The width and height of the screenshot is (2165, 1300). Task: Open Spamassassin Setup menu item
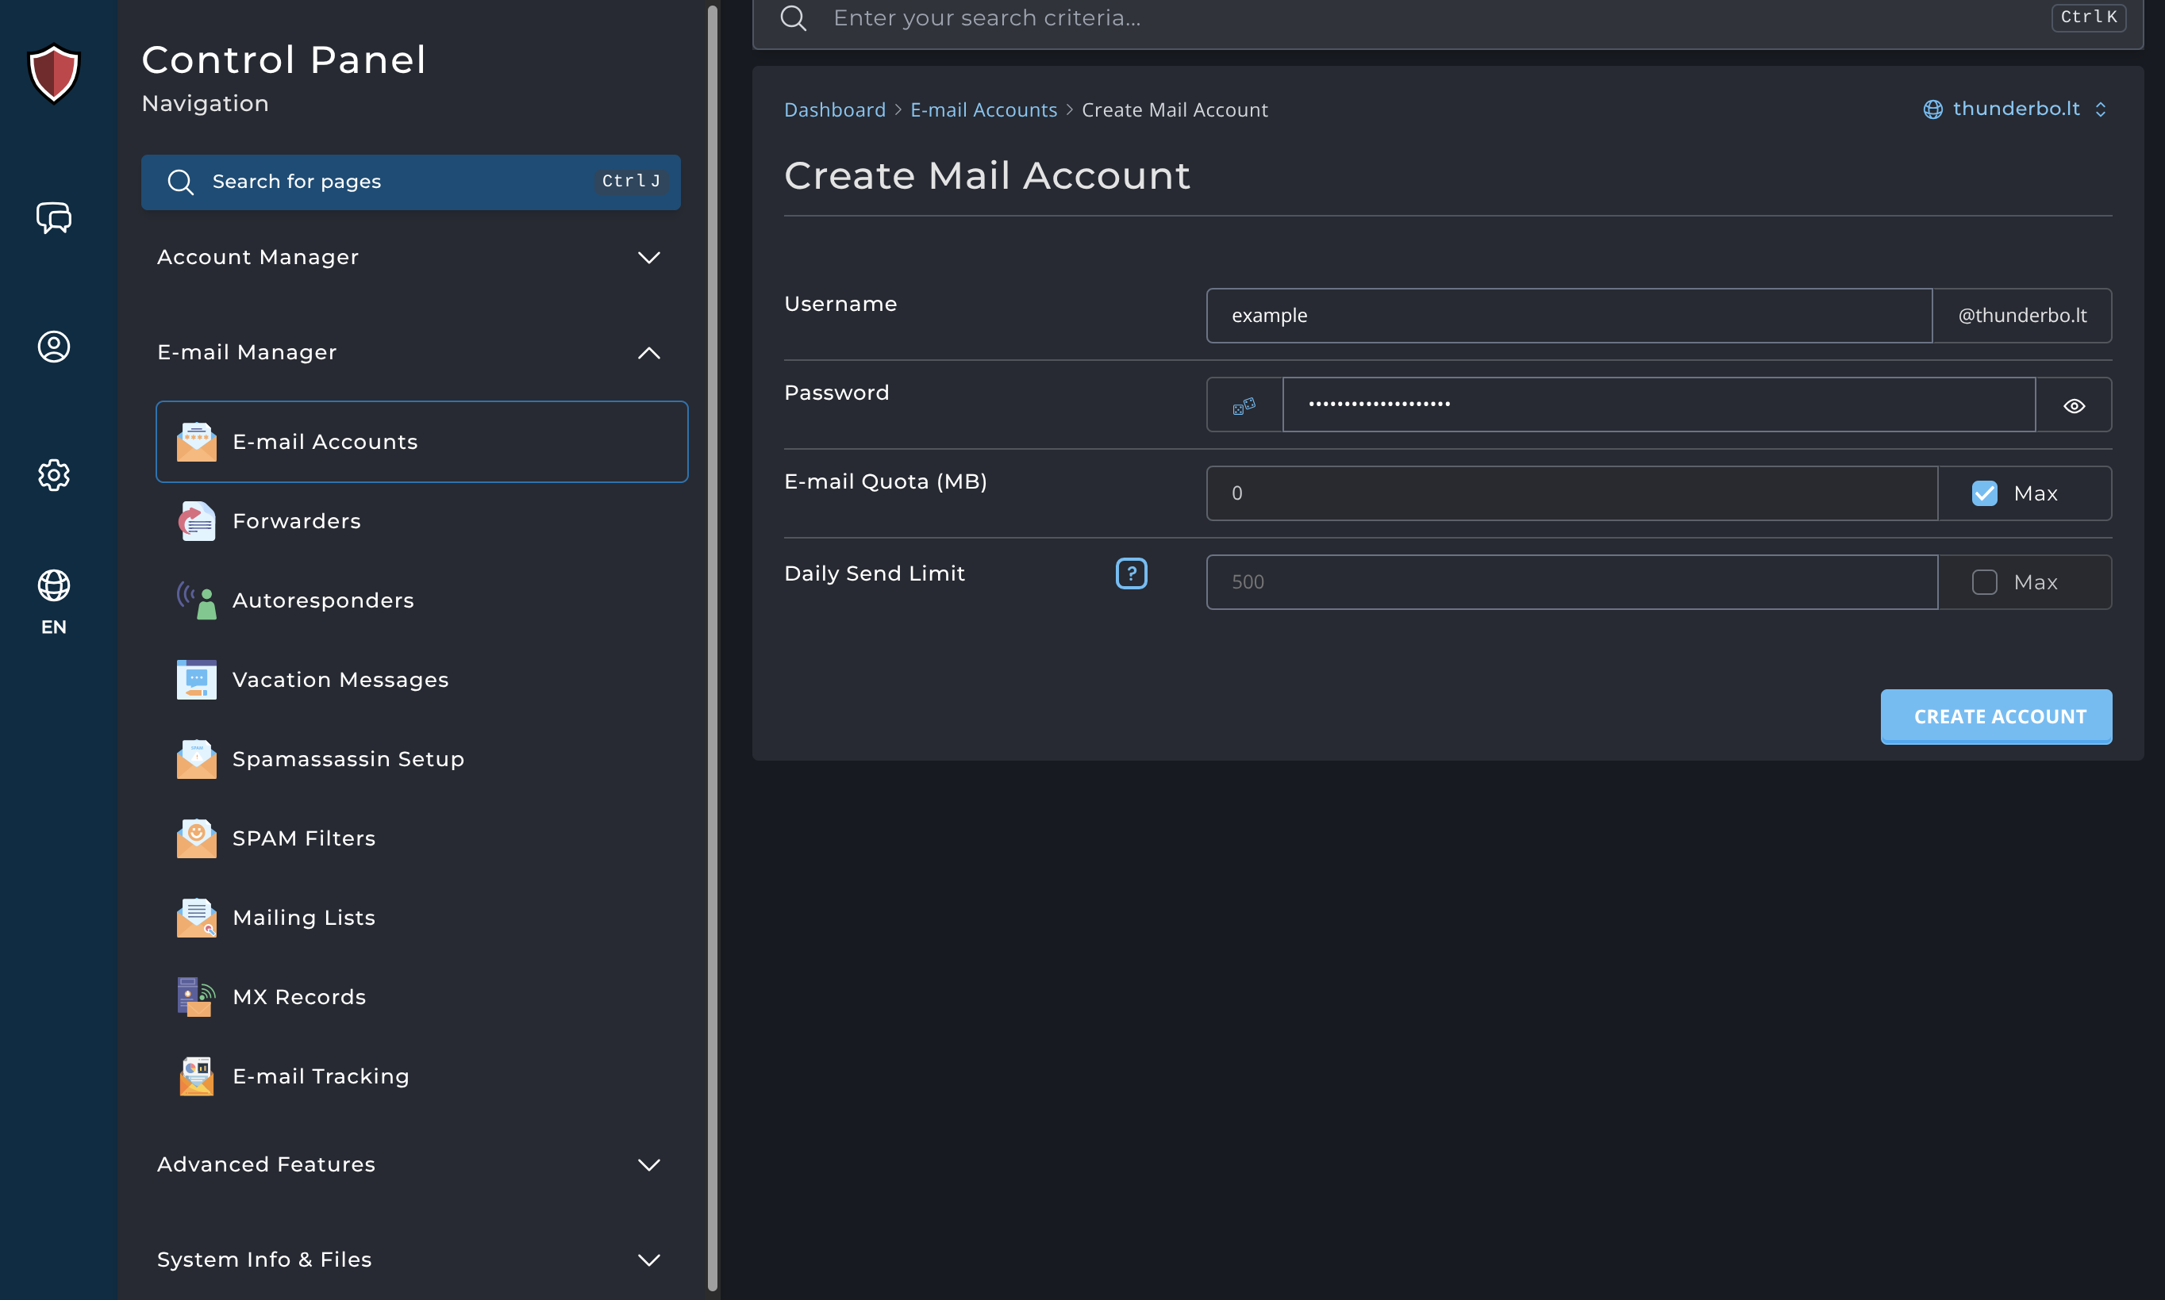point(348,758)
